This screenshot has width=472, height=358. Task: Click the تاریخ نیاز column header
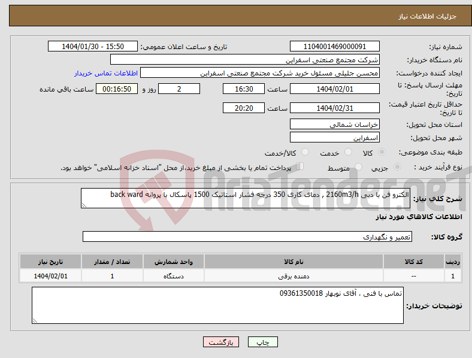click(x=50, y=262)
